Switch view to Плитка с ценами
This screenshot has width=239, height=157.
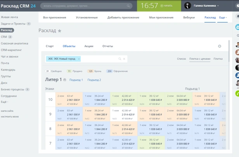200,59
